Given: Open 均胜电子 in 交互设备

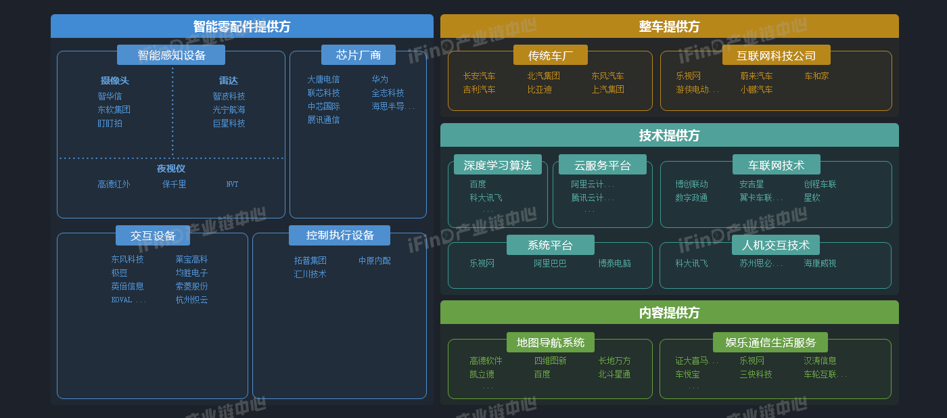Looking at the screenshot, I should (191, 273).
